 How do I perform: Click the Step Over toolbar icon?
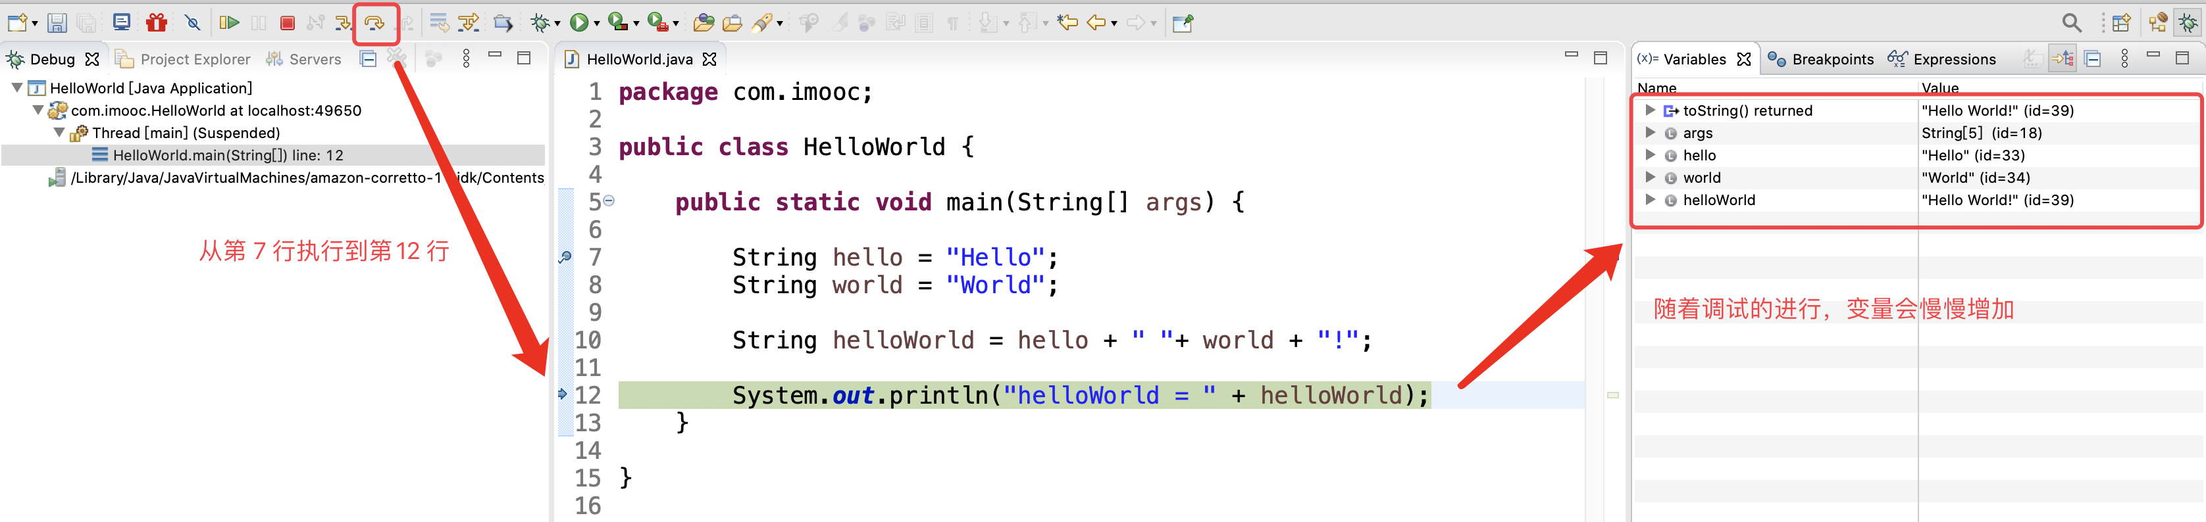(374, 23)
